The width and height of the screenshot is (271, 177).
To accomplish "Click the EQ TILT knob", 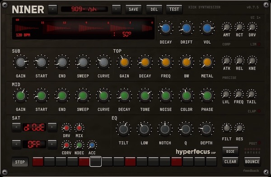I will pos(123,129).
